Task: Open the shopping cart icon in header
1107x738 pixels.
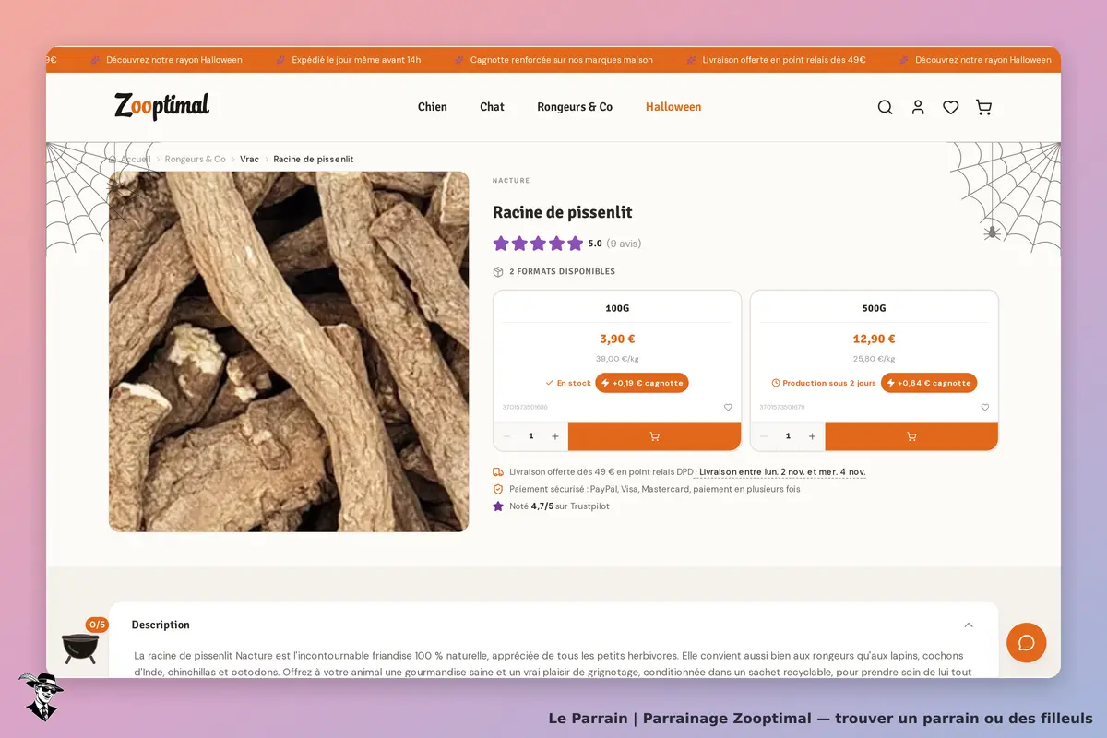Action: click(x=984, y=107)
